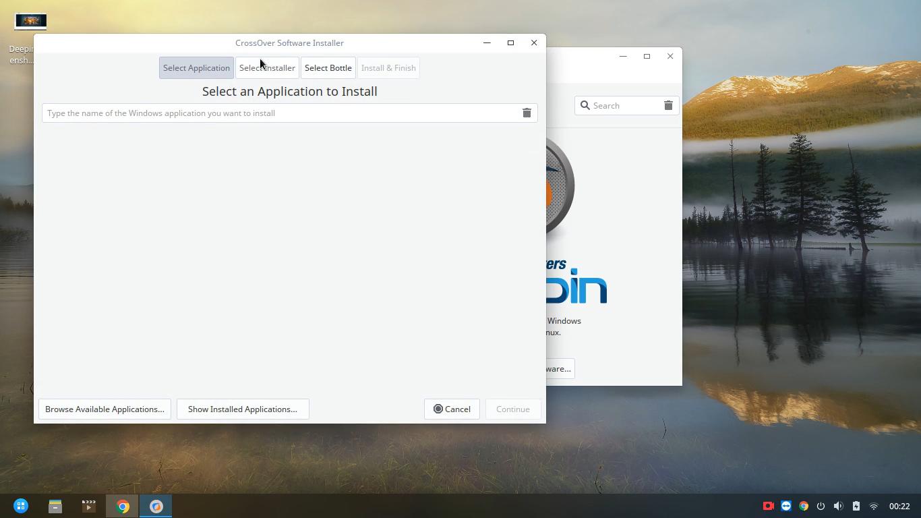The height and width of the screenshot is (518, 921).
Task: Open the TeamViewer tray icon
Action: (x=786, y=506)
